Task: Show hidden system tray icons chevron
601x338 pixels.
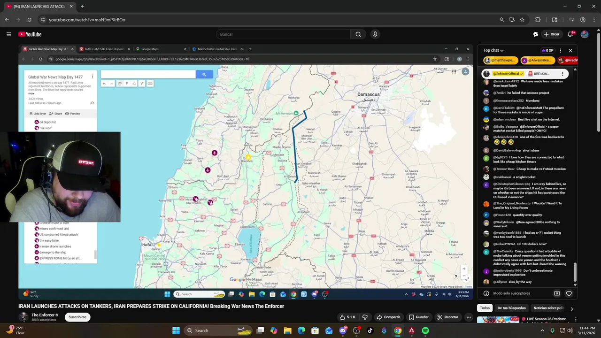Action: [542, 330]
